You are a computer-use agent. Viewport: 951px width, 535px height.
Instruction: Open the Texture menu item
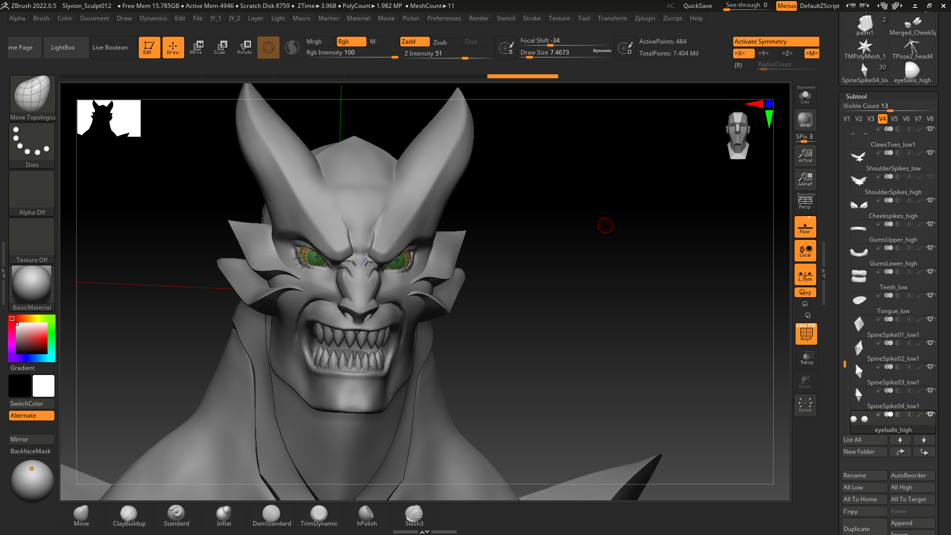click(559, 18)
